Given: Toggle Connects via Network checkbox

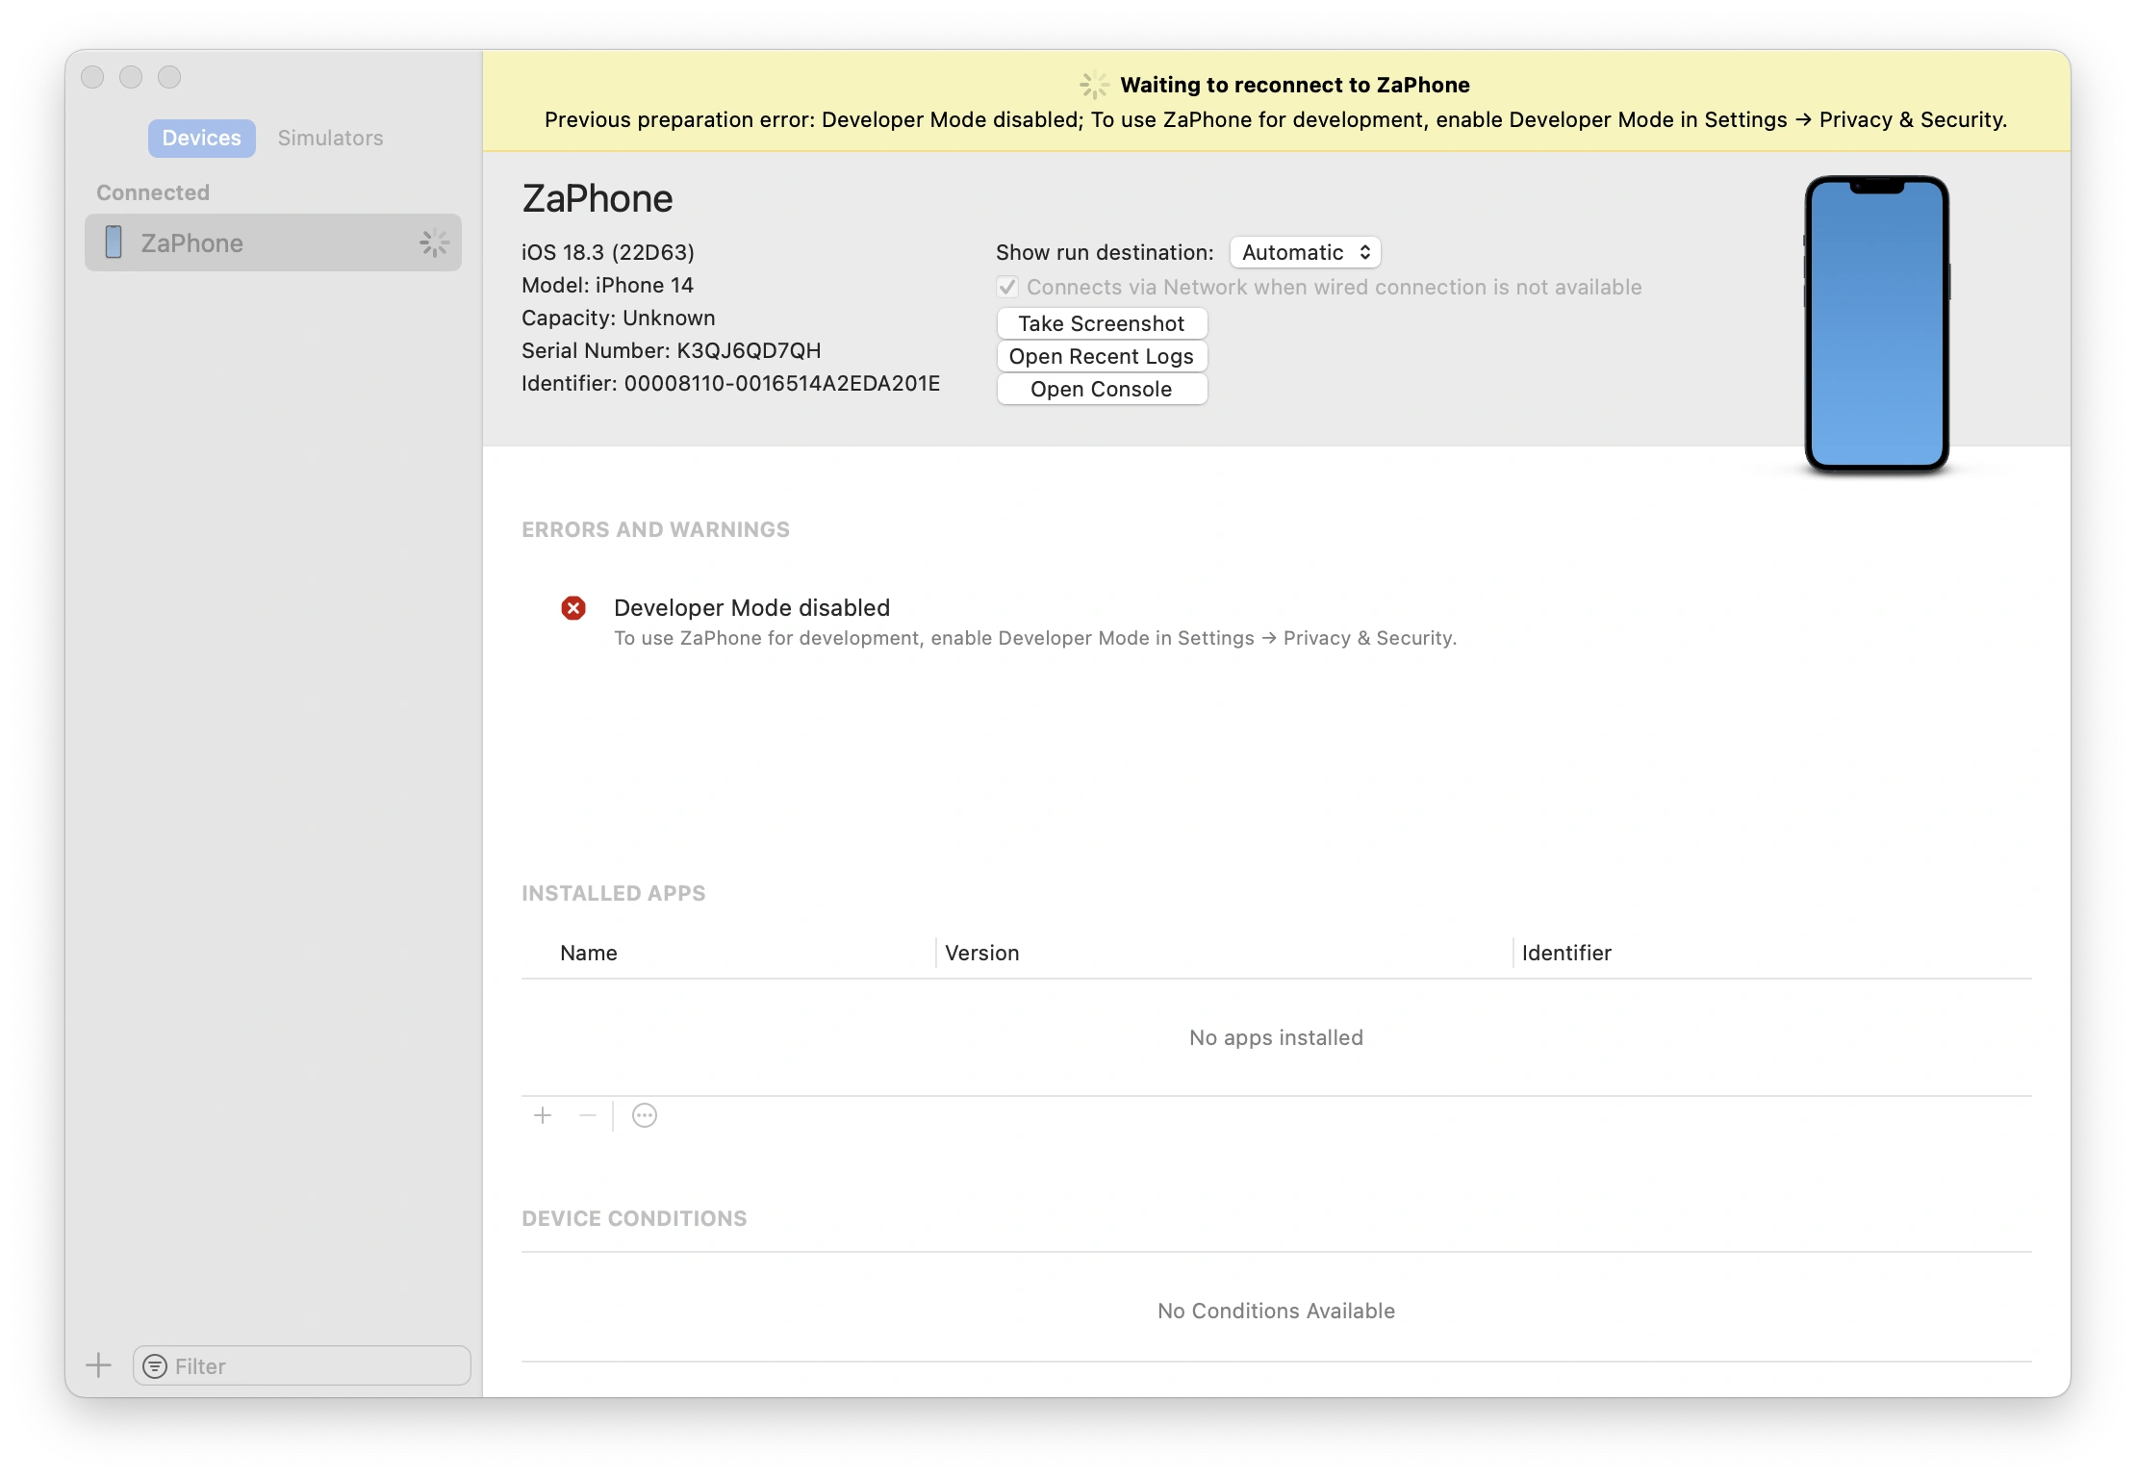Looking at the screenshot, I should click(1007, 287).
